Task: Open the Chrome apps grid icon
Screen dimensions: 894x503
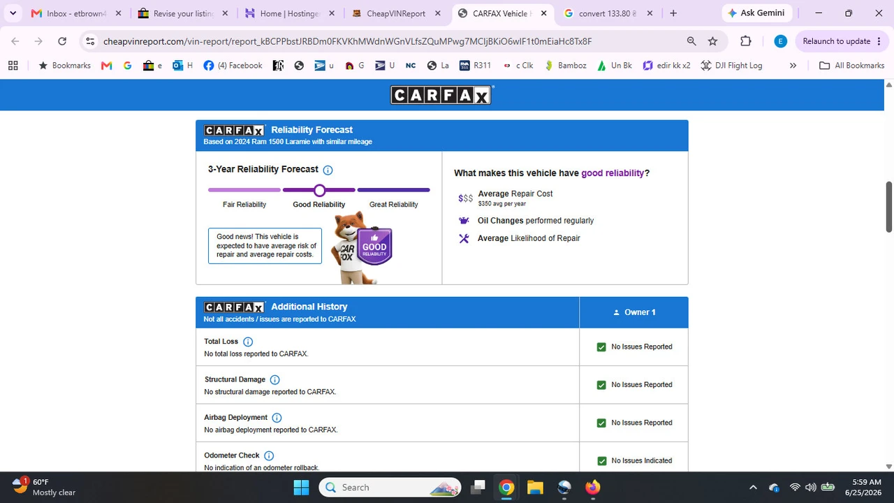Action: (13, 66)
